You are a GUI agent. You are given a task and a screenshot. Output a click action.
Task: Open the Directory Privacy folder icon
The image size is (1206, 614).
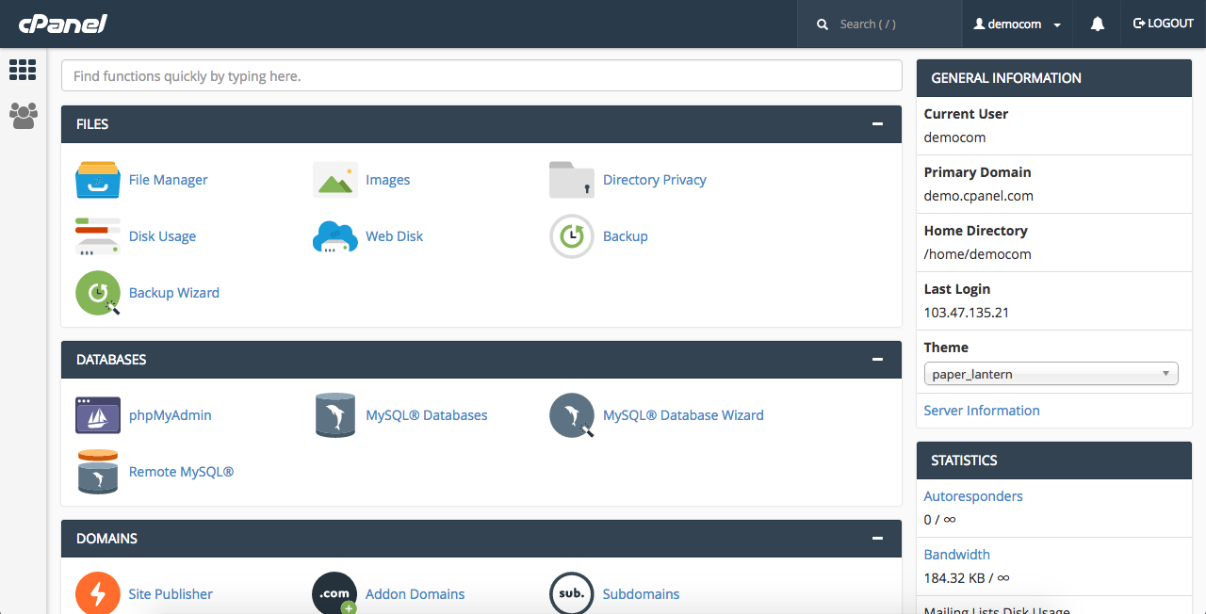click(572, 180)
